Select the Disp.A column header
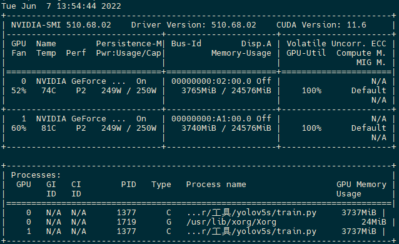 [x=256, y=44]
